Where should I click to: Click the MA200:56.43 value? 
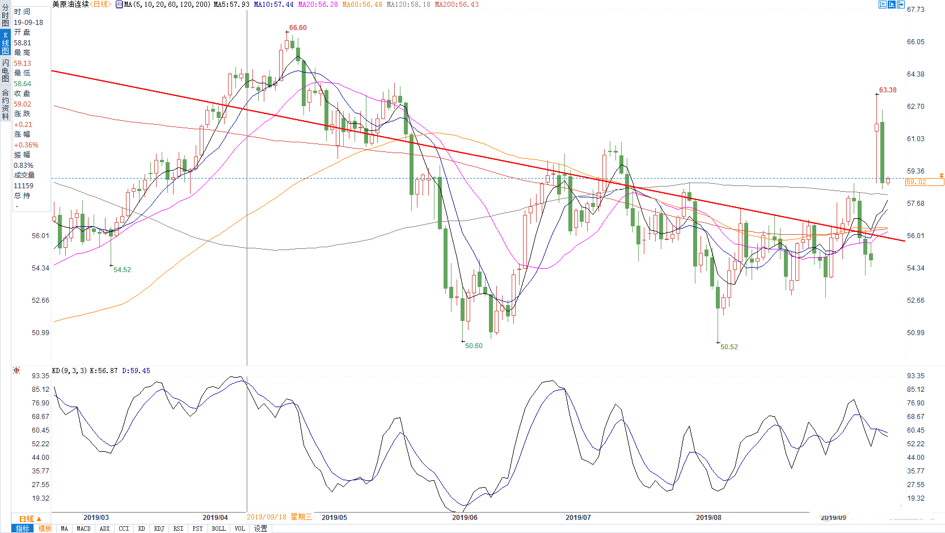457,5
